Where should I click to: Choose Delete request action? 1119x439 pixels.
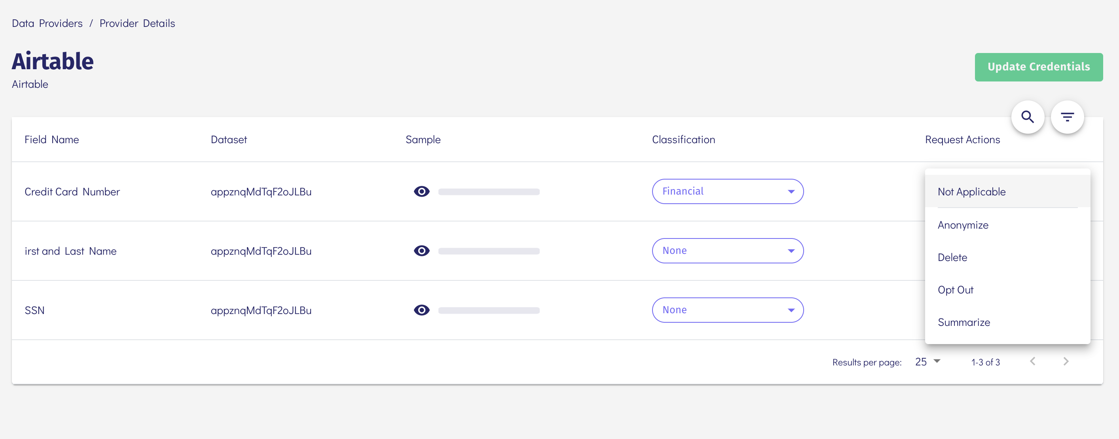[1007, 257]
